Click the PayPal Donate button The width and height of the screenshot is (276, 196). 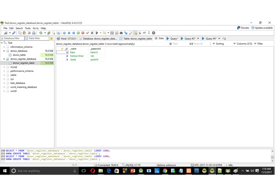click(243, 28)
